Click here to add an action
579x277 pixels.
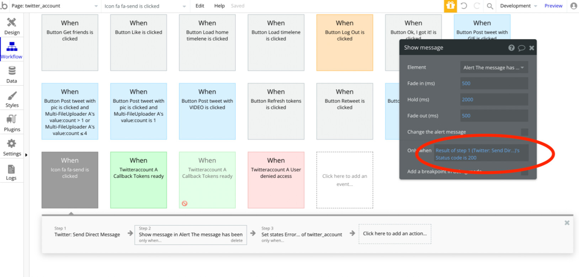point(395,234)
